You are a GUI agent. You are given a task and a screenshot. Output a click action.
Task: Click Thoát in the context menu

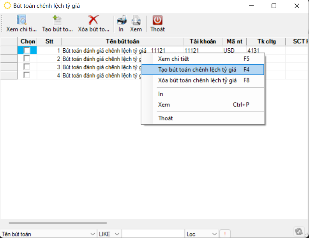pyautogui.click(x=166, y=118)
